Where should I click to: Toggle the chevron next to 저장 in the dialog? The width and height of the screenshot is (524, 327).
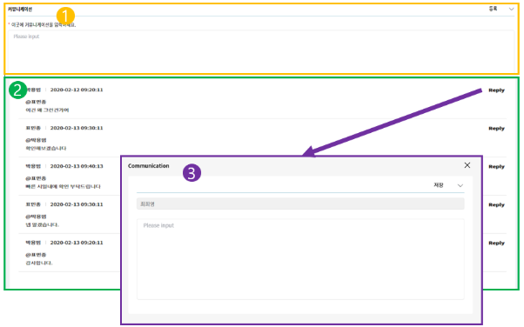tap(460, 185)
